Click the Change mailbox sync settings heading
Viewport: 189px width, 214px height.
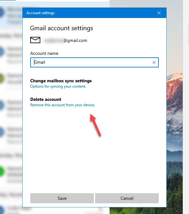pyautogui.click(x=61, y=81)
